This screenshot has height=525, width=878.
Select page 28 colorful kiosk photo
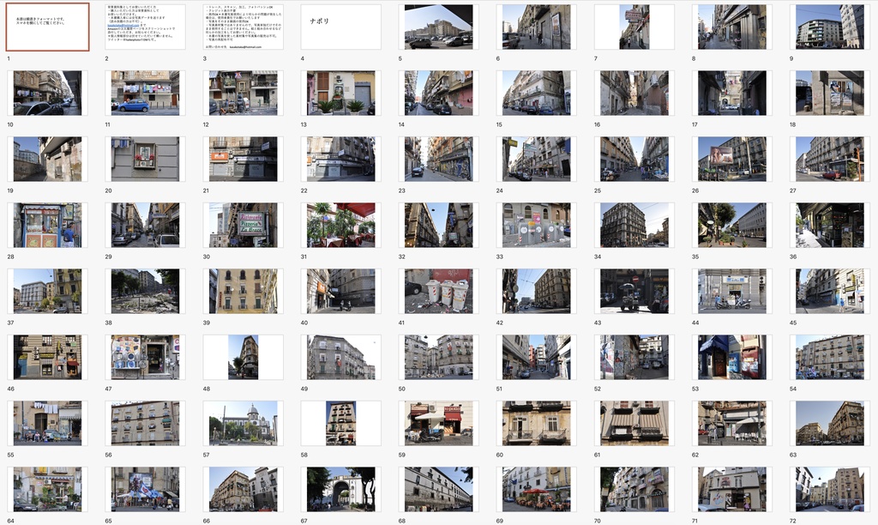pos(48,226)
